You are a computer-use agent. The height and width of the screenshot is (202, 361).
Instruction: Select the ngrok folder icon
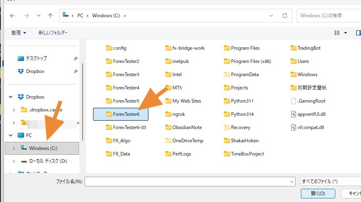[x=168, y=114]
